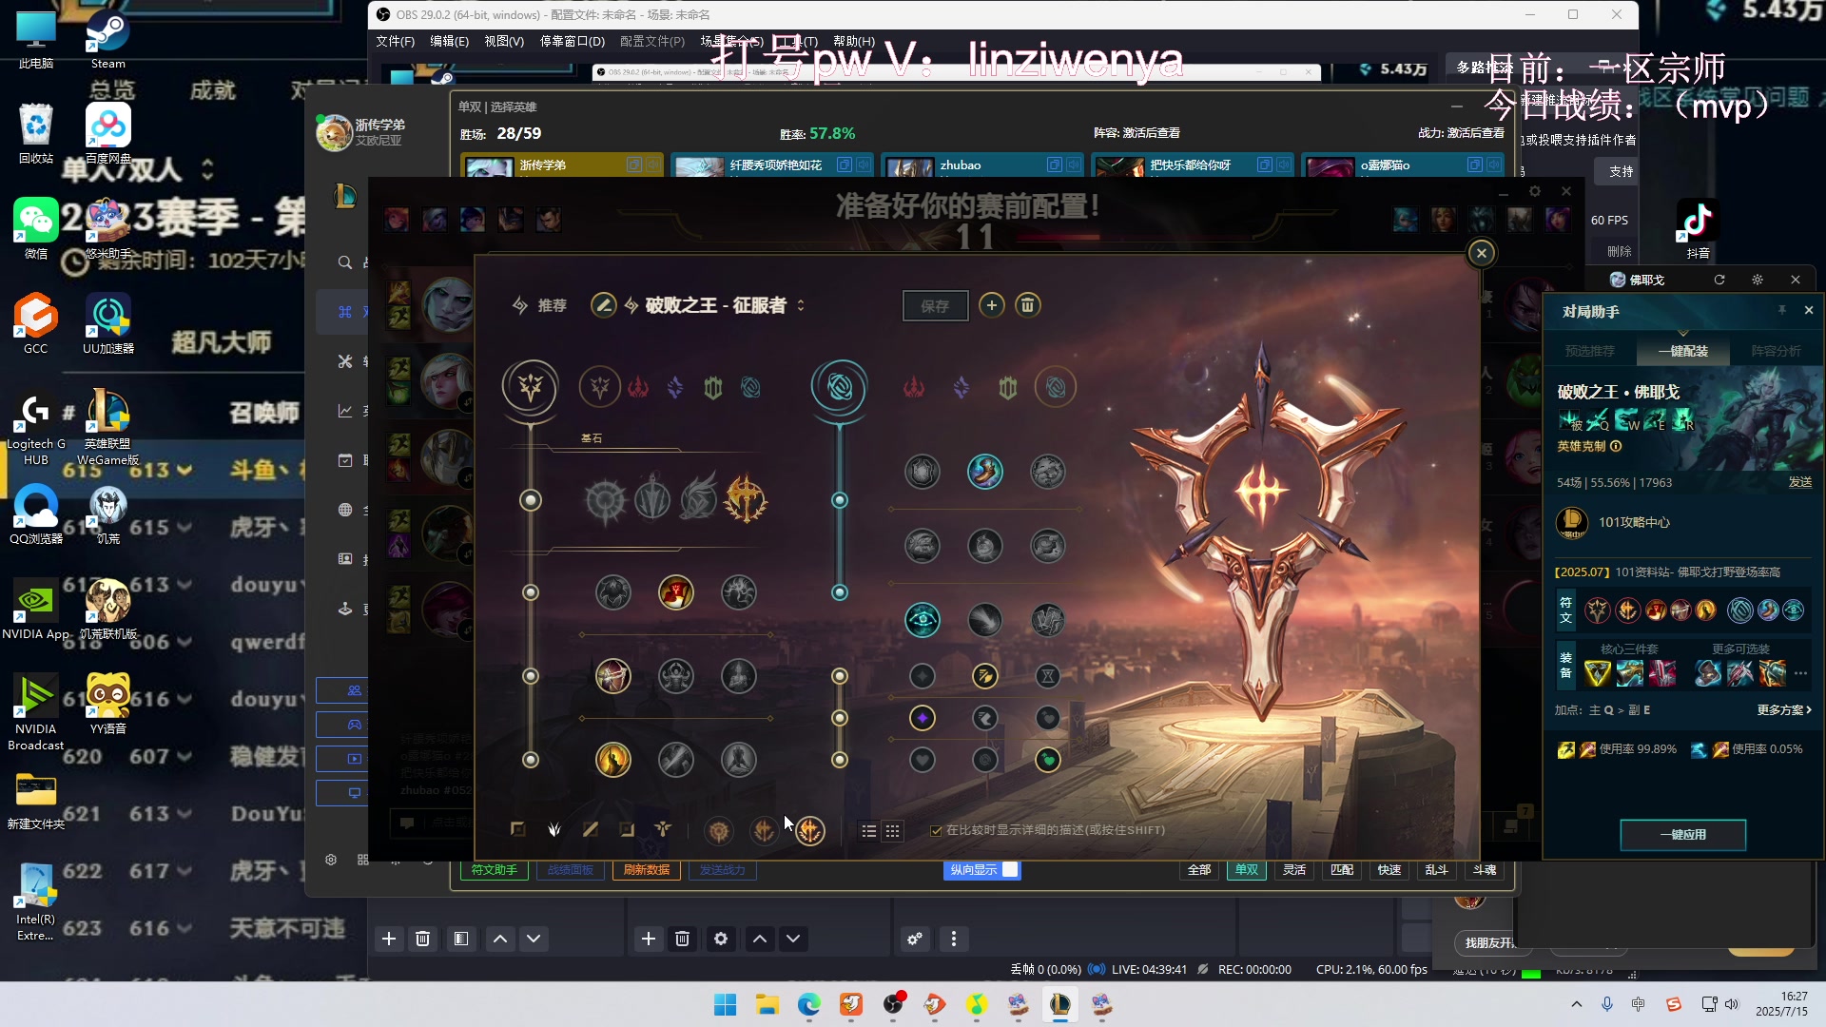Refresh the match assistant panel

[x=1719, y=280]
